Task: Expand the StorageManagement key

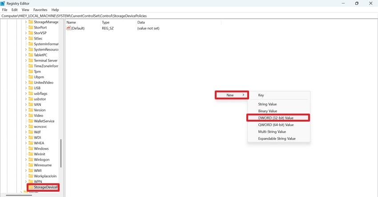Action: point(26,22)
